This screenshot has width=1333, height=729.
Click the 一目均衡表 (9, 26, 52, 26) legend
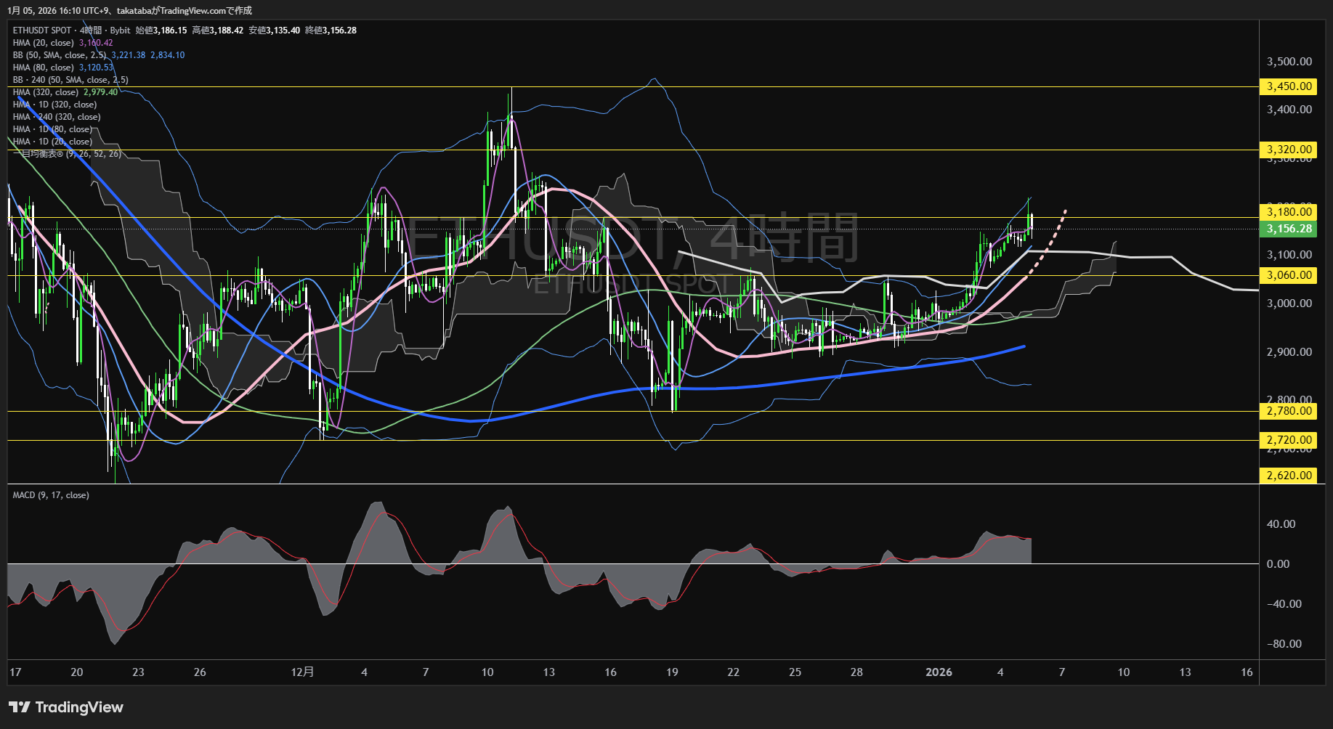pos(67,154)
